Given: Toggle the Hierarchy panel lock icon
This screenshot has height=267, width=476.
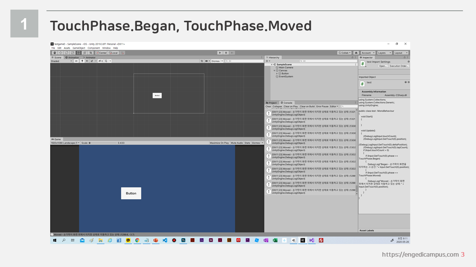Looking at the screenshot, I should pyautogui.click(x=353, y=57).
